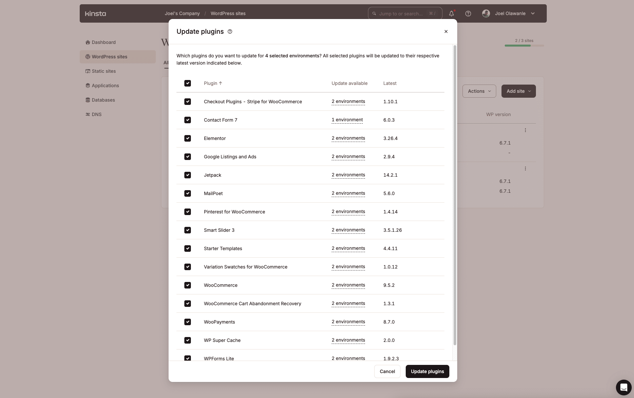The height and width of the screenshot is (398, 634).
Task: Click the Applications sidebar icon
Action: (88, 86)
